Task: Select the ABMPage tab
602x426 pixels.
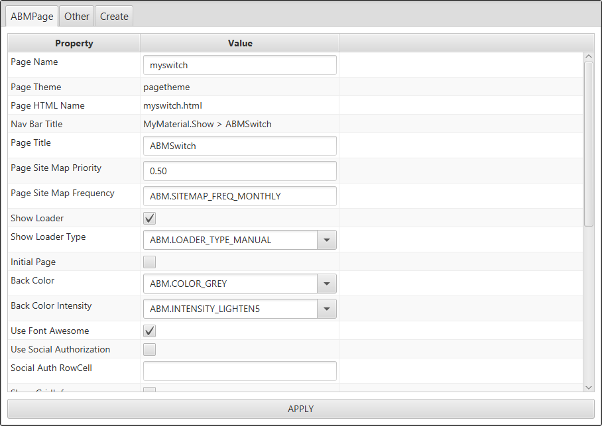Action: coord(32,17)
